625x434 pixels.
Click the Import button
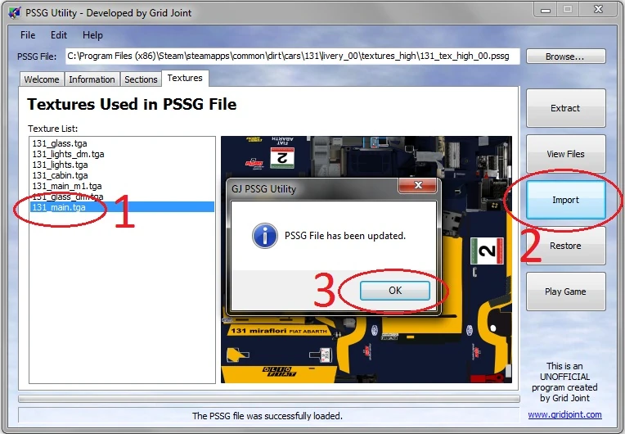point(565,200)
